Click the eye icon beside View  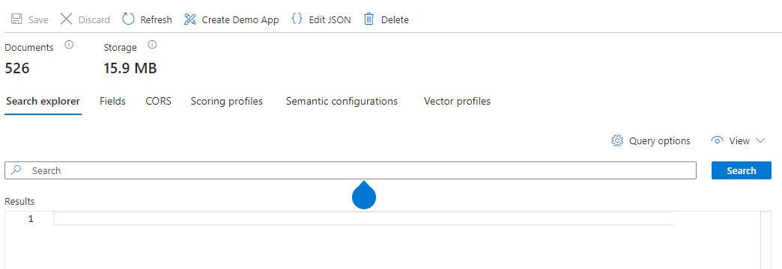pos(717,140)
